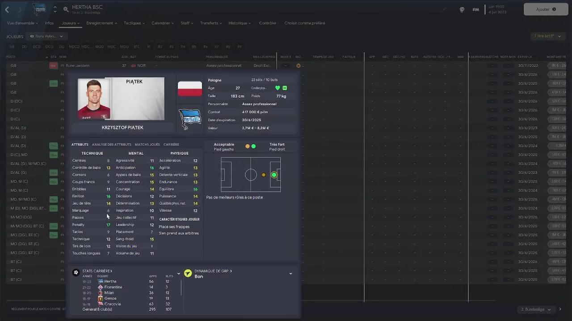Click the scroll-right arrow next to 2. Bundesliga
The height and width of the screenshot is (321, 572).
coord(560,309)
